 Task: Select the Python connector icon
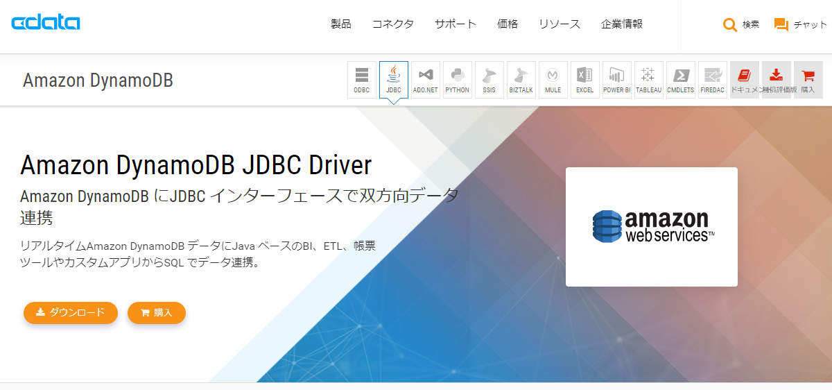click(458, 80)
